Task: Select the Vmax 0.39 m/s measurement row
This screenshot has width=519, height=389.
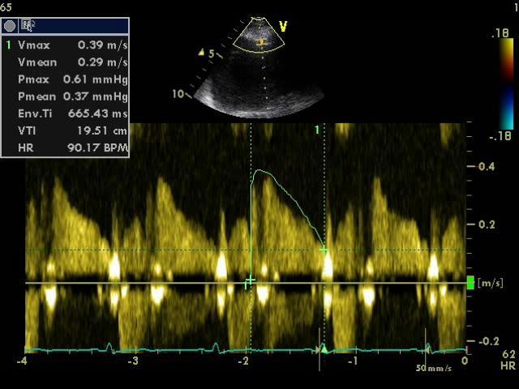Action: [65, 45]
